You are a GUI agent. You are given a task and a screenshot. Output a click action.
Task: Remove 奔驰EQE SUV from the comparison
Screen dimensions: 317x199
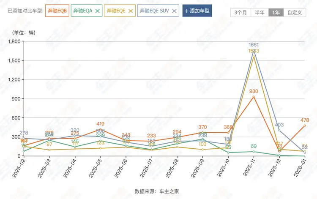click(174, 11)
